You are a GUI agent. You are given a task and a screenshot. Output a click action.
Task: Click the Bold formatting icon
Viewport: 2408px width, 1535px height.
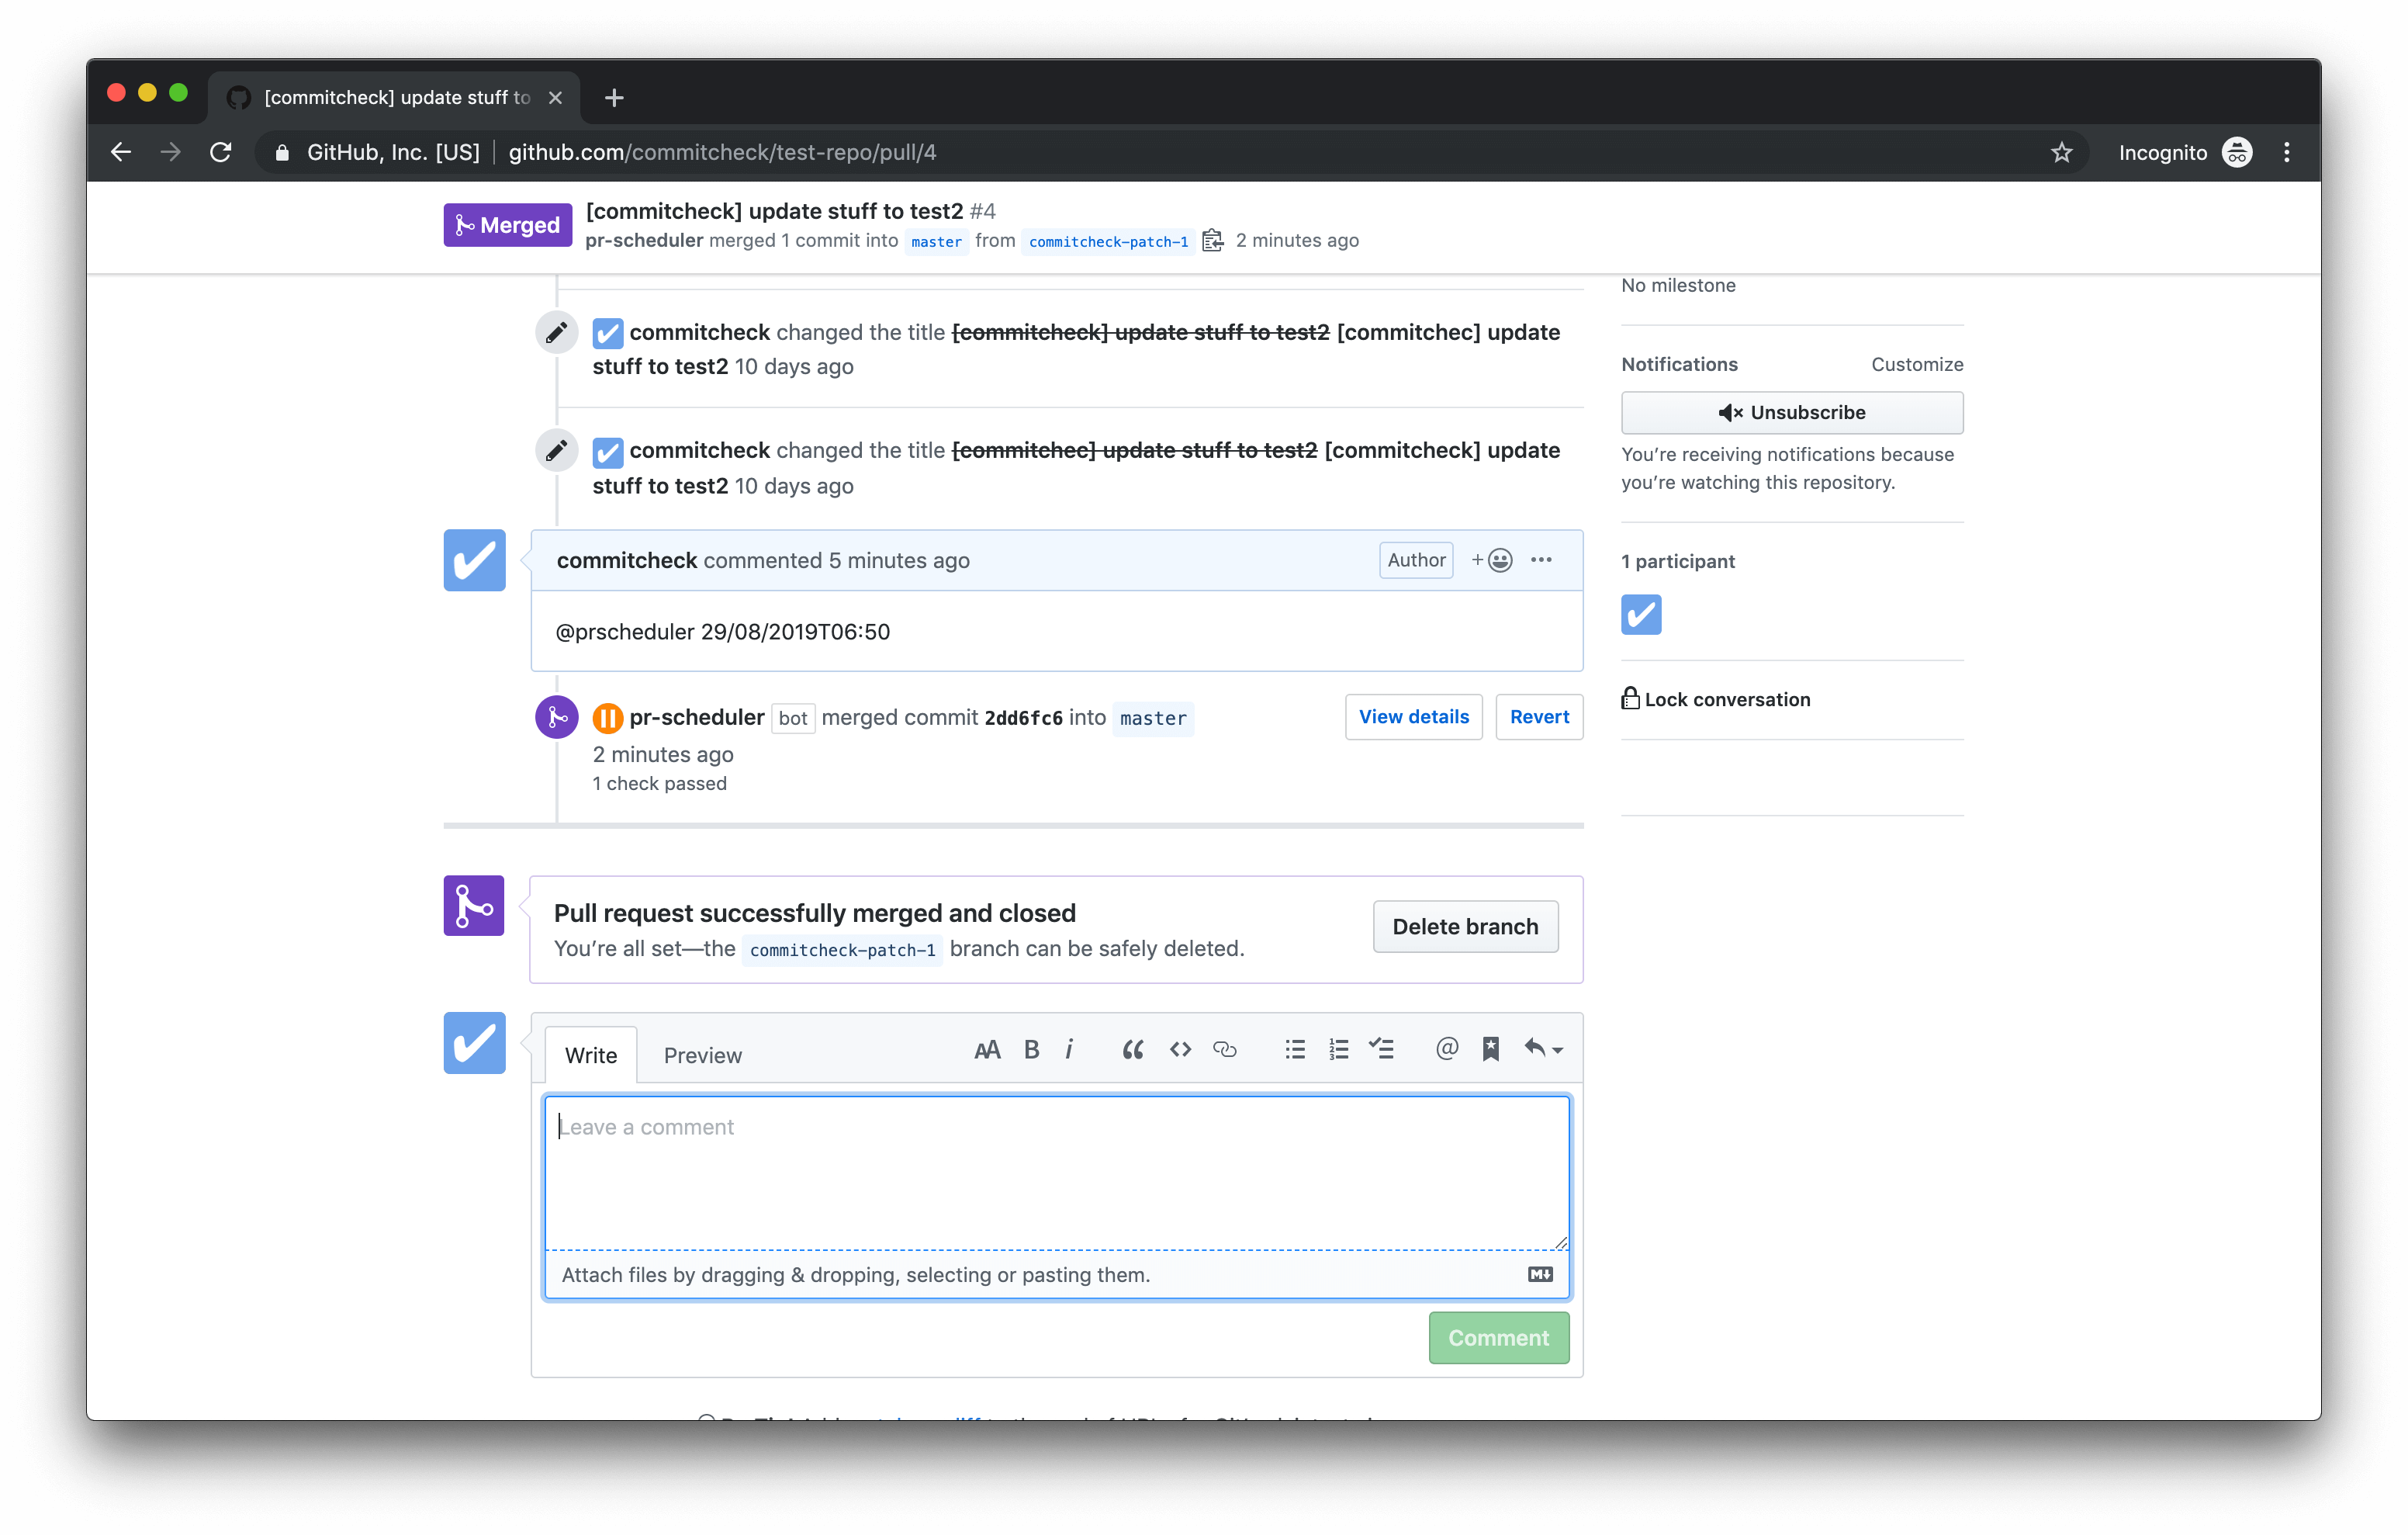(x=1031, y=1048)
